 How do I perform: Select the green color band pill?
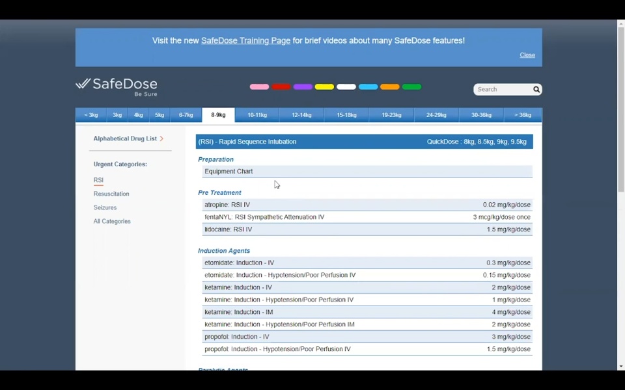click(x=411, y=87)
